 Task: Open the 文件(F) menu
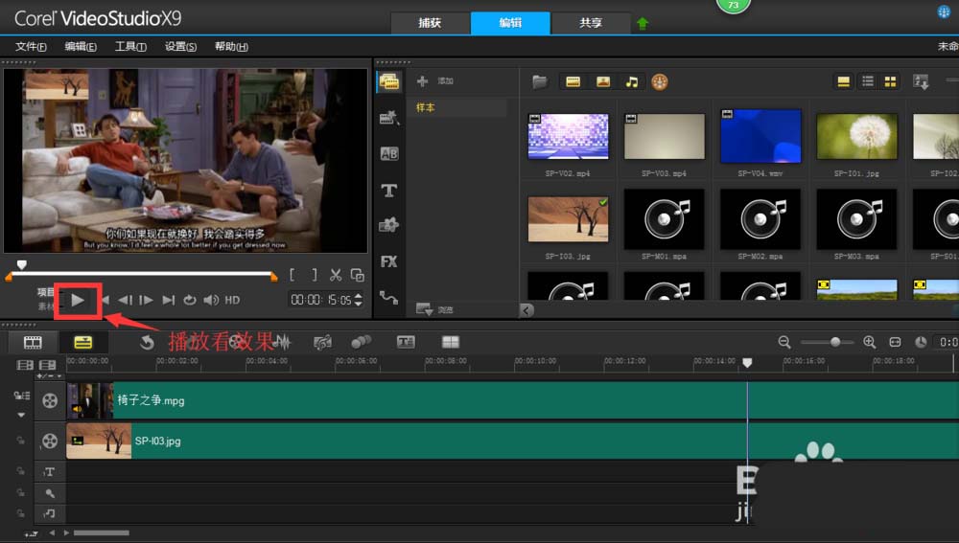coord(31,46)
